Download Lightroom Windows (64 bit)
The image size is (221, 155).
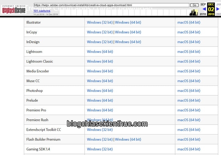click(x=100, y=52)
